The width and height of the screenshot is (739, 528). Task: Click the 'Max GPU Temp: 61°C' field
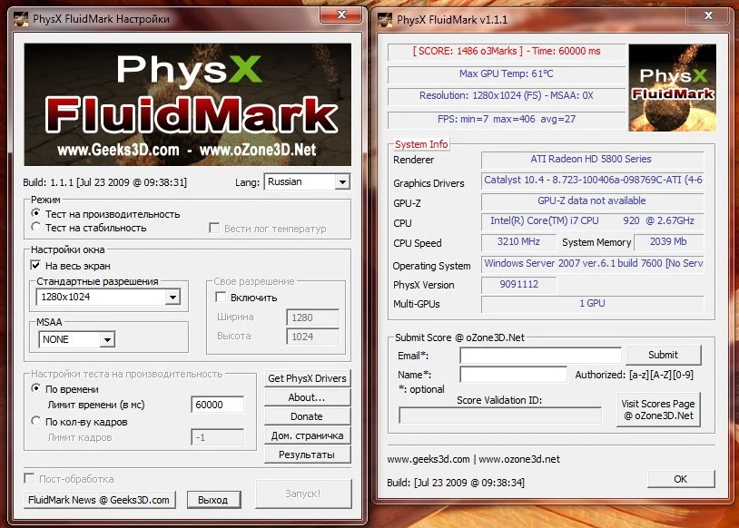pyautogui.click(x=507, y=74)
